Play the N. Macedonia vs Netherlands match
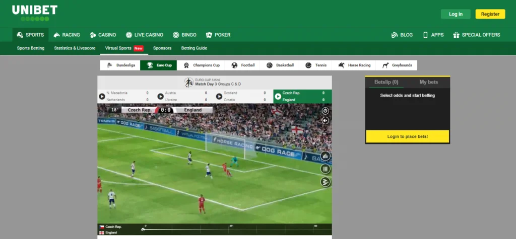 (102, 96)
